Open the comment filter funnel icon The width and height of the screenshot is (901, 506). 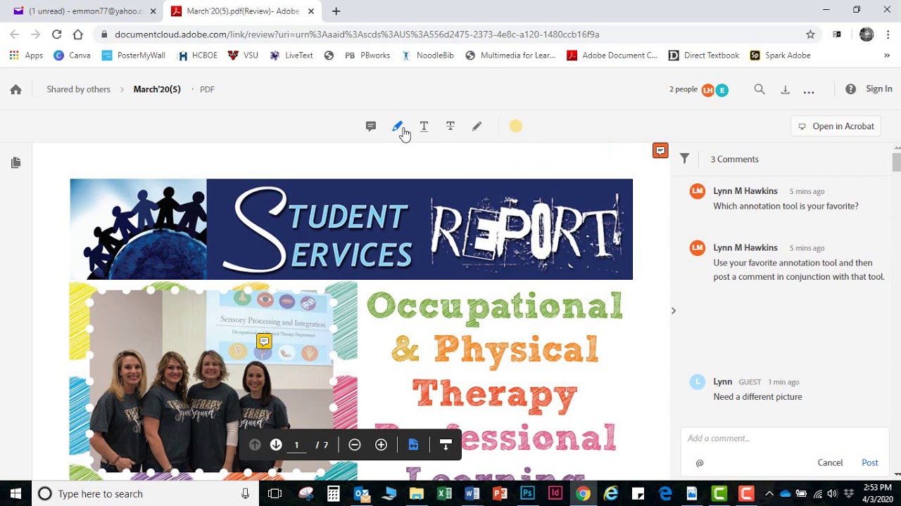click(684, 159)
